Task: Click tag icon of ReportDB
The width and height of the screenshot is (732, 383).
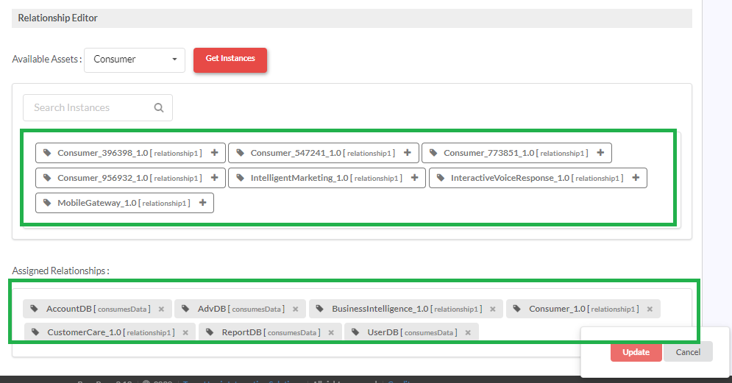Action: (x=210, y=332)
